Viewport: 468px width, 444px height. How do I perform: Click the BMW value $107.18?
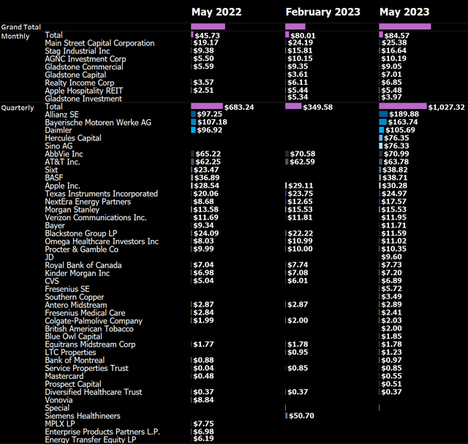tap(212, 122)
